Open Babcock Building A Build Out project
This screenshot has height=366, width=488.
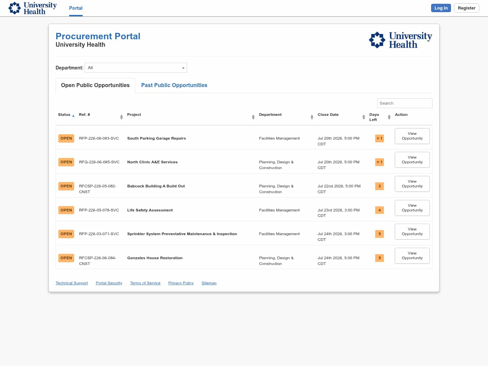(156, 186)
